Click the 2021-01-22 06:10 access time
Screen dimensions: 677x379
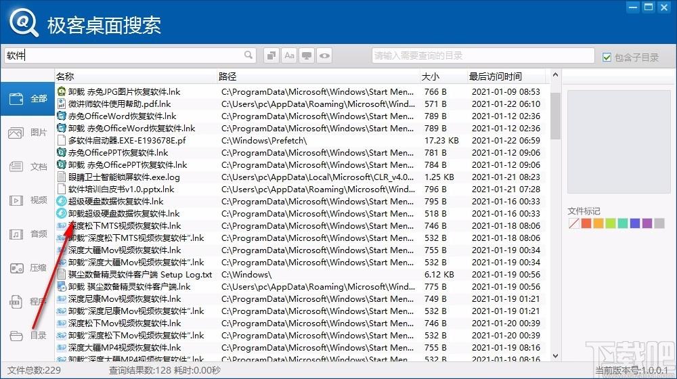[x=506, y=104]
